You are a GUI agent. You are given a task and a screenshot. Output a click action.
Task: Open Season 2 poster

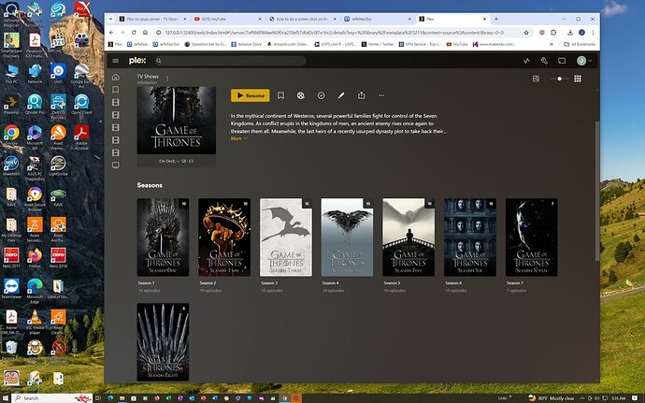[224, 237]
